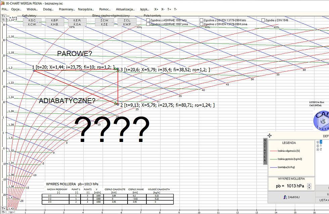Screen dimensions: 329x214
Task: Click the WYKRES MOLLIERA pb=1013 hPa table title
Action: [72, 184]
